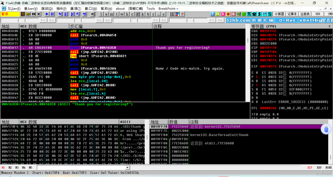Screen dimensions: 333x177
Task: Select the ESP stack mode toggle
Action: coord(310,167)
